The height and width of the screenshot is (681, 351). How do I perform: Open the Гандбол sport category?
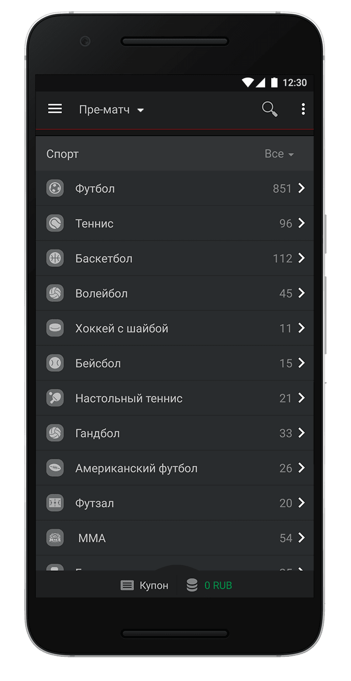(x=98, y=433)
